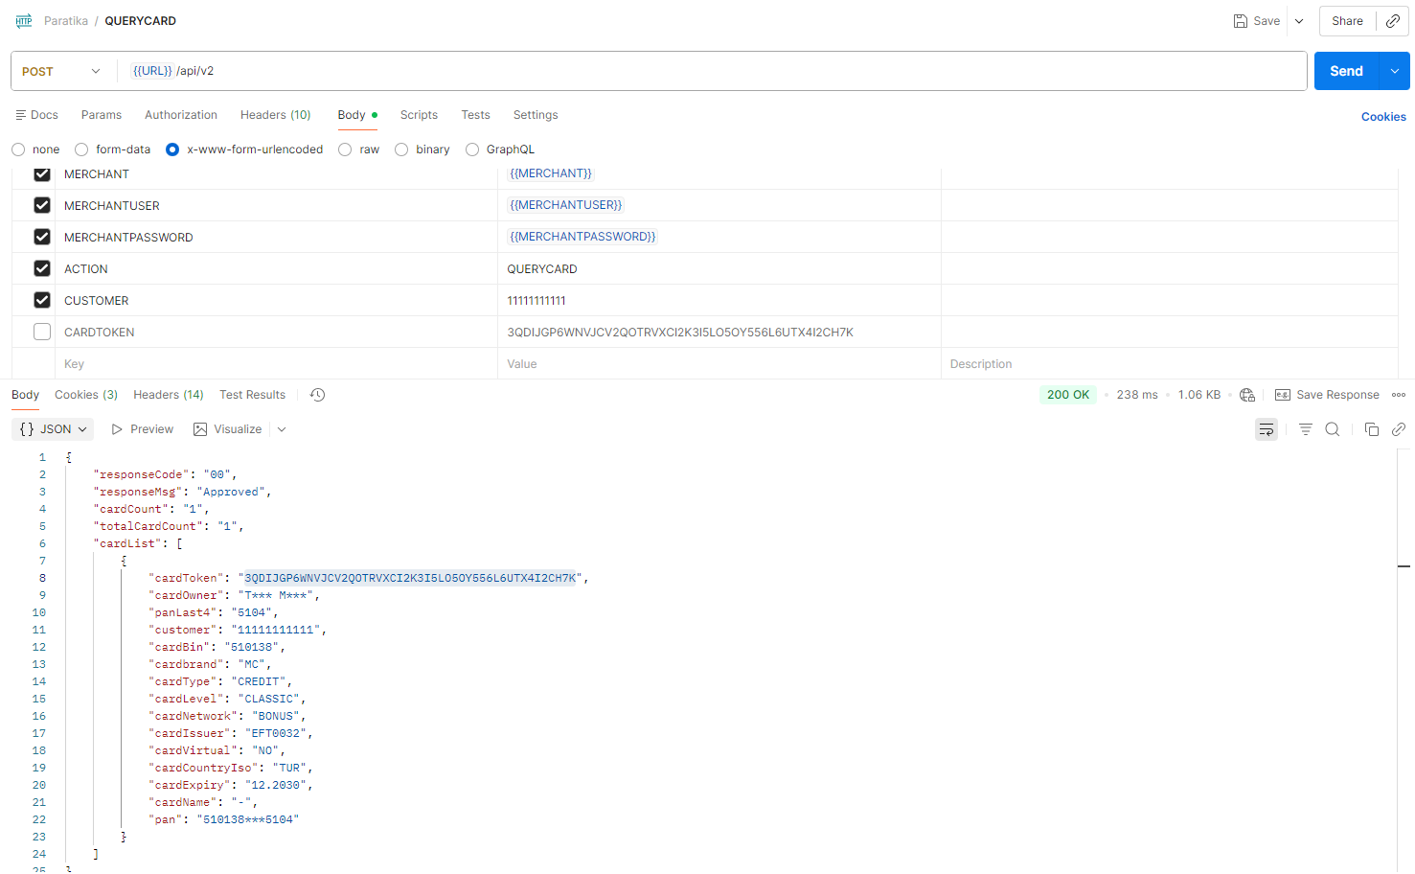This screenshot has width=1415, height=874.
Task: Select the raw body type radio
Action: pos(345,149)
